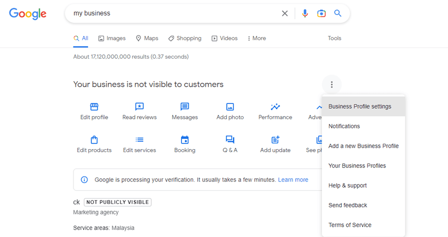
Task: Open the Booking calendar icon
Action: point(184,140)
